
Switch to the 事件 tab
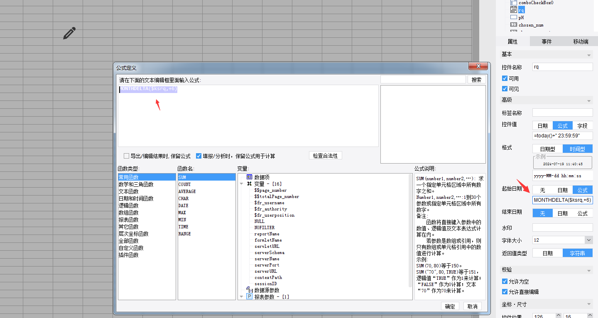pos(547,42)
